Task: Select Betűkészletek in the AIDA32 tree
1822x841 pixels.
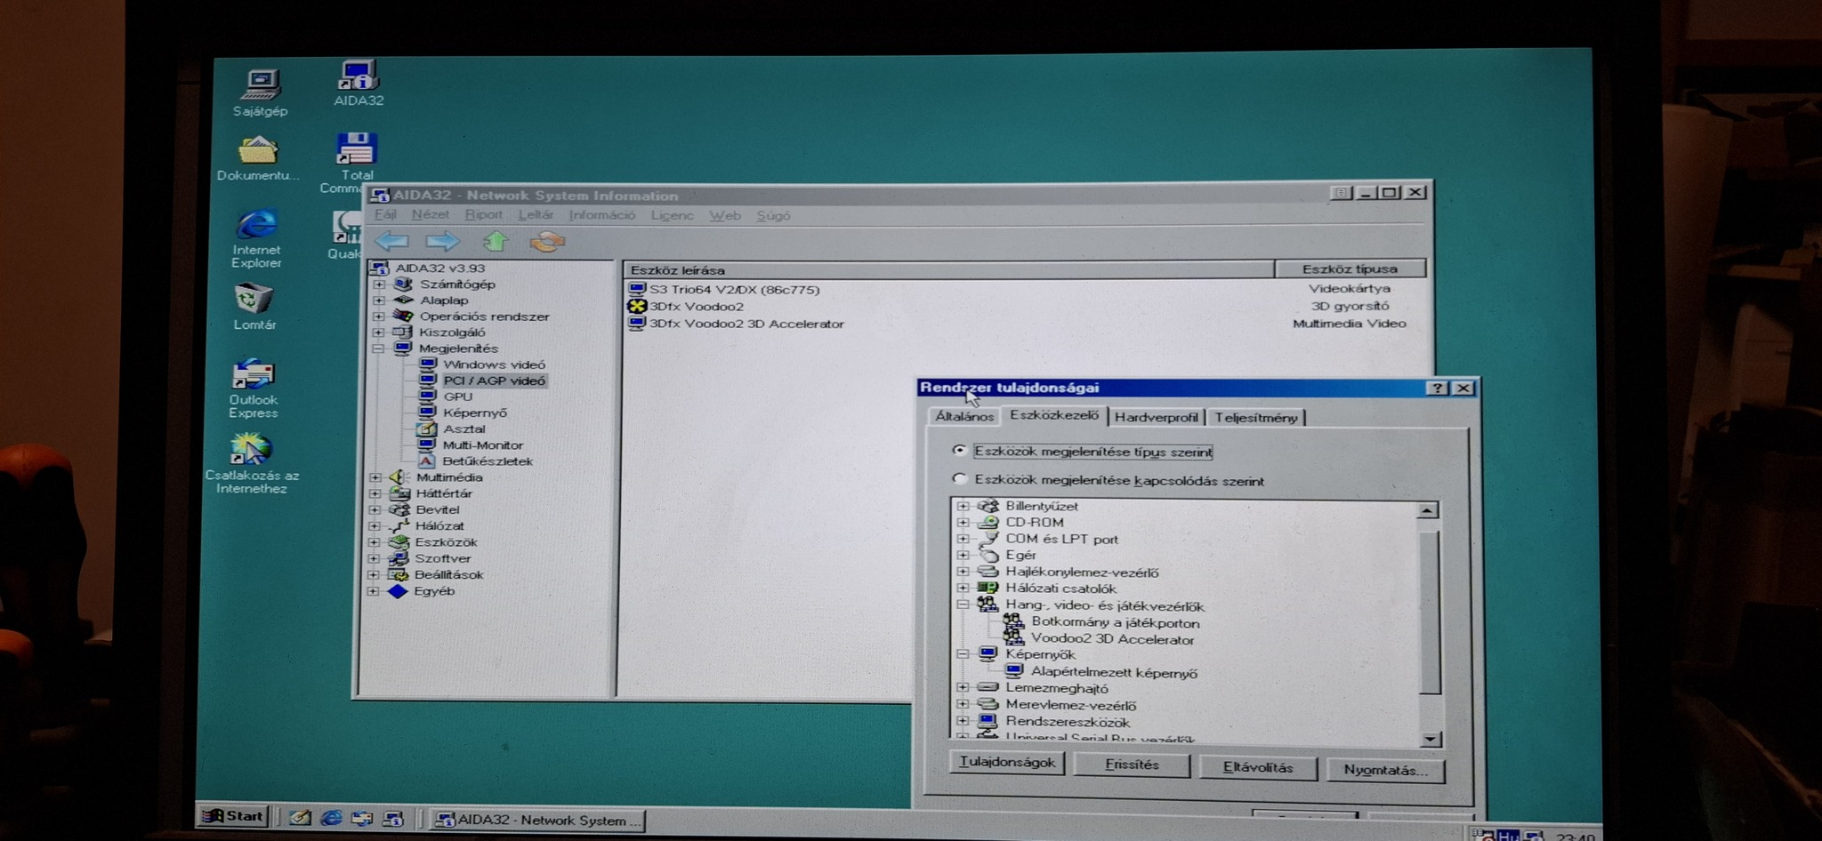Action: [487, 461]
